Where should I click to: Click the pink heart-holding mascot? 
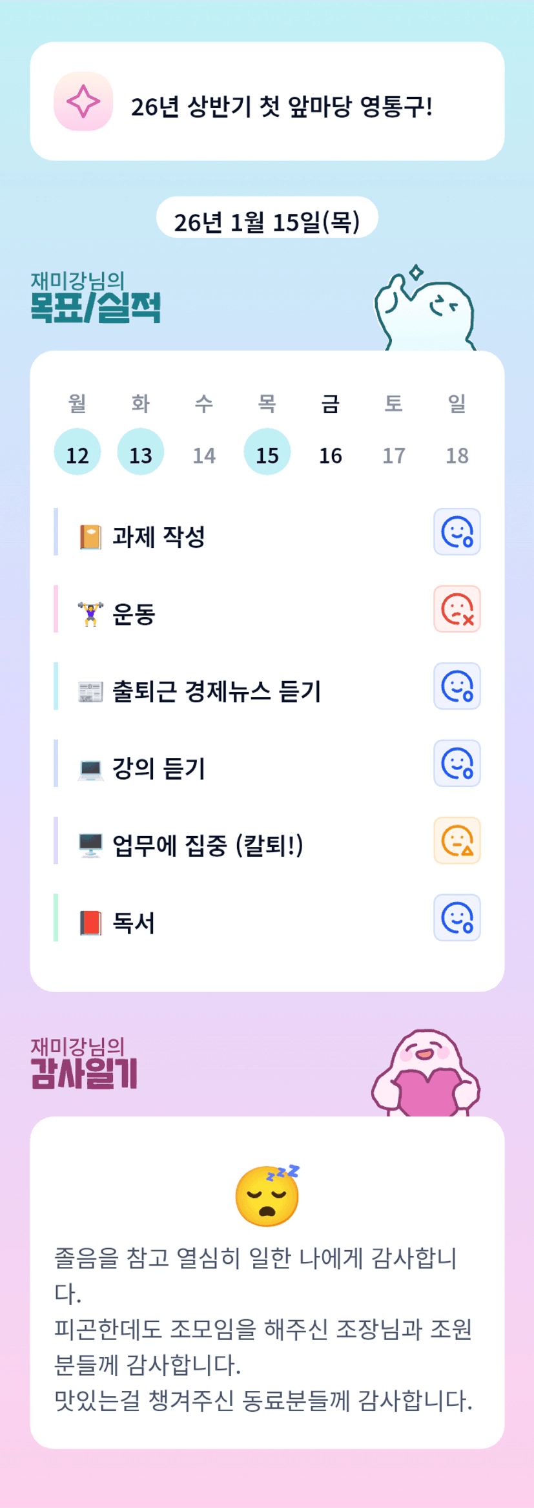click(x=426, y=1073)
